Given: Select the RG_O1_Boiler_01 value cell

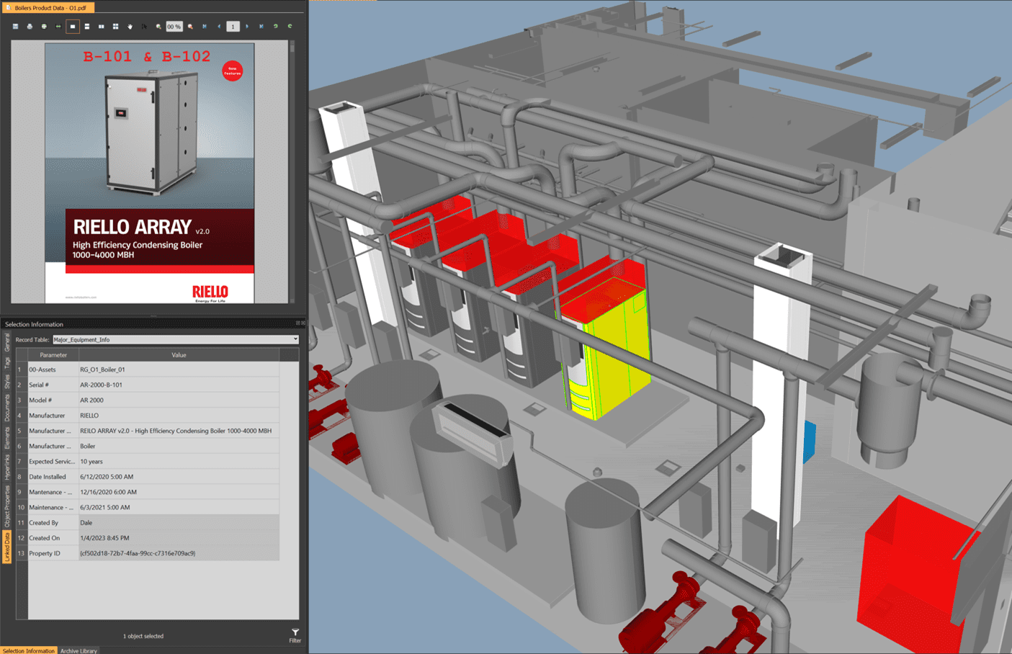Looking at the screenshot, I should click(x=179, y=369).
